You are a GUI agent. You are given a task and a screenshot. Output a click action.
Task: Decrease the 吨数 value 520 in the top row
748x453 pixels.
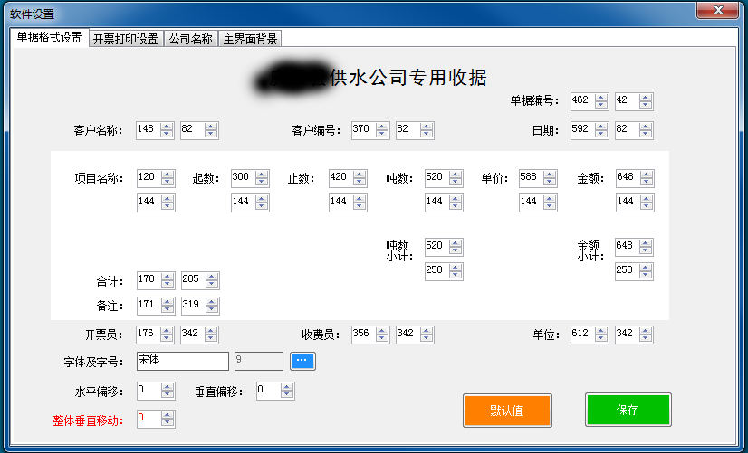pyautogui.click(x=456, y=182)
